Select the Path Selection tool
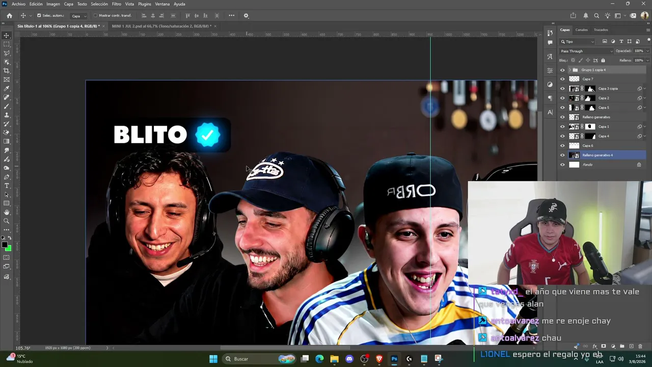This screenshot has height=367, width=652. click(x=7, y=195)
